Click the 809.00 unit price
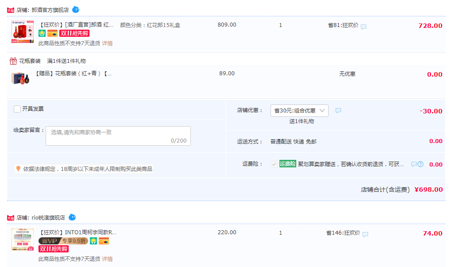Viewport: 453px width, 267px height. coord(227,25)
